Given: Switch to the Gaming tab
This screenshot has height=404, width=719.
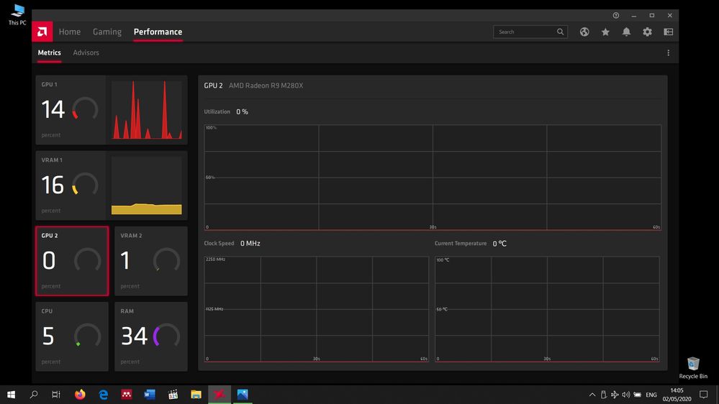Looking at the screenshot, I should pyautogui.click(x=107, y=32).
